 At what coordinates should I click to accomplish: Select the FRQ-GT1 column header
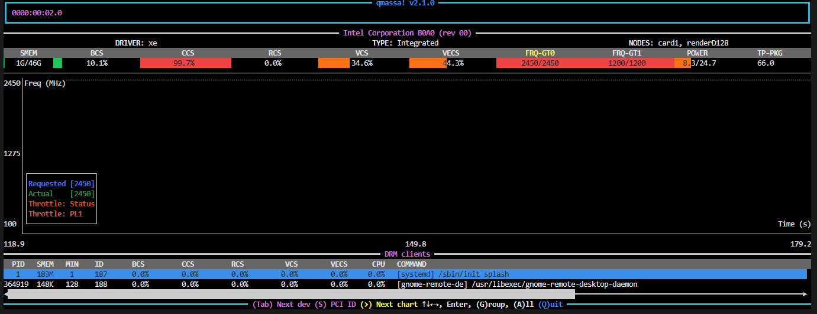(x=627, y=53)
